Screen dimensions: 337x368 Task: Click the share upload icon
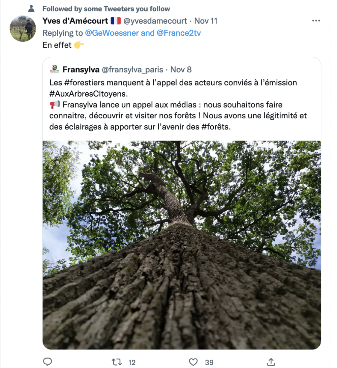pos(271,362)
